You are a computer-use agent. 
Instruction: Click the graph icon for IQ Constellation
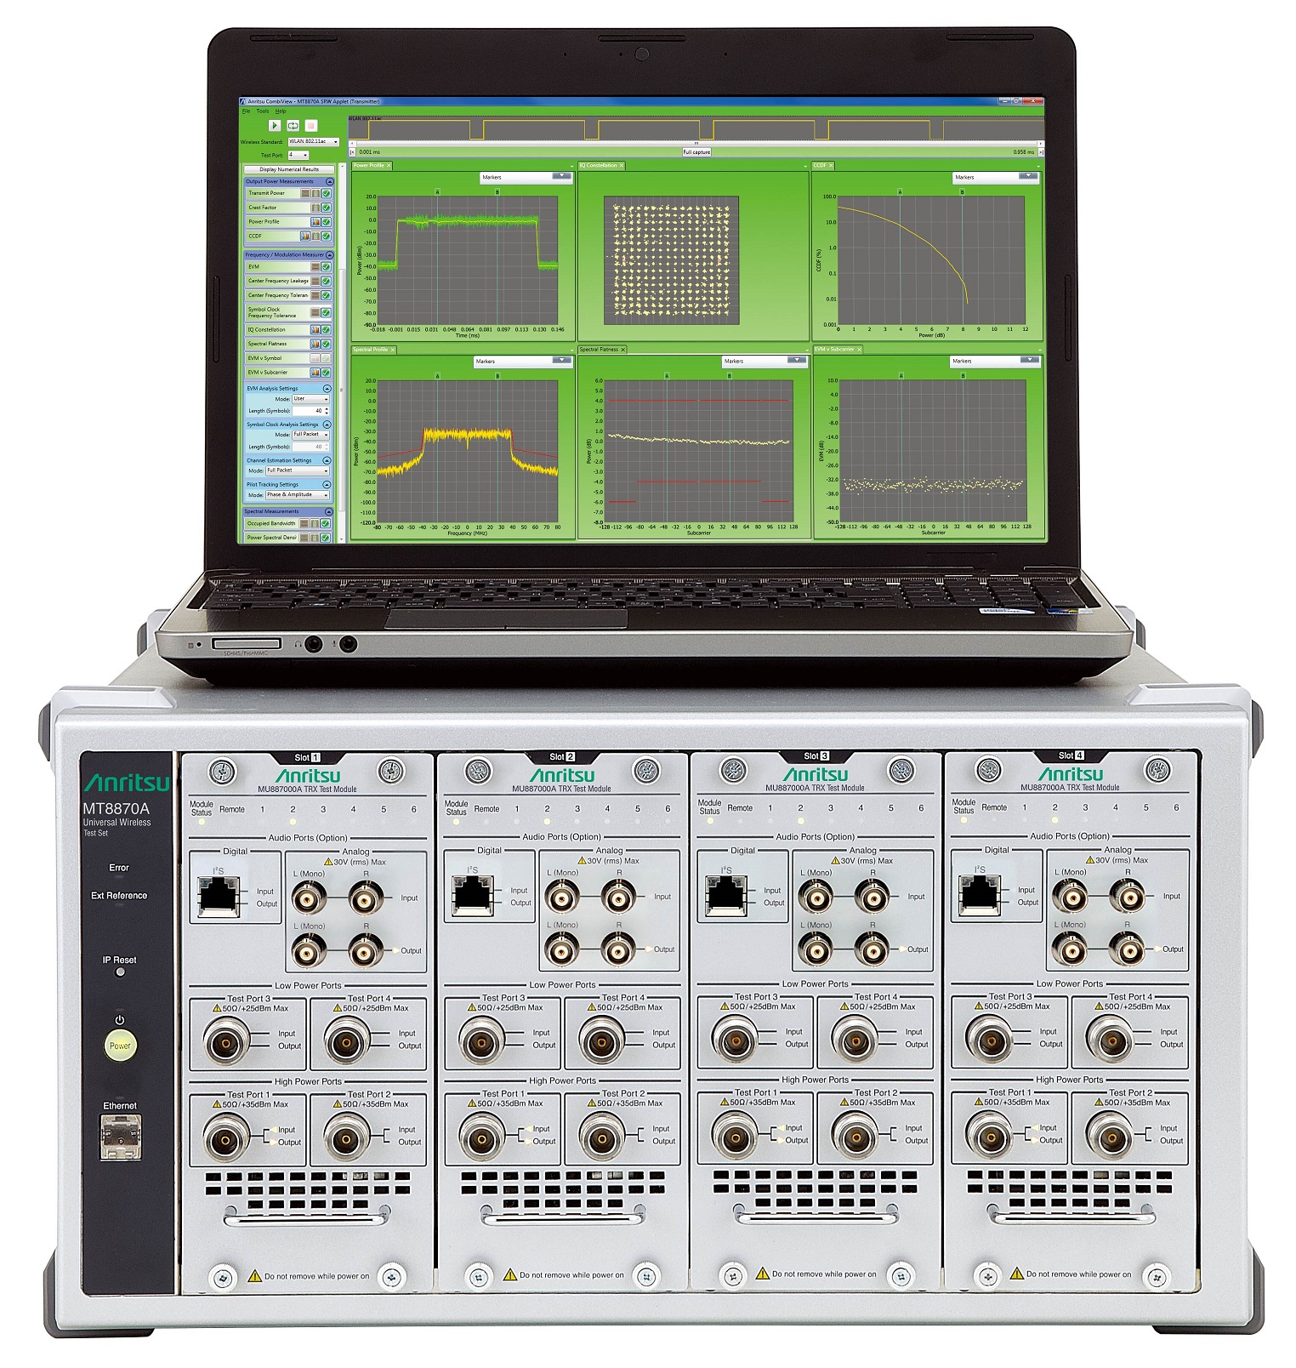[315, 330]
